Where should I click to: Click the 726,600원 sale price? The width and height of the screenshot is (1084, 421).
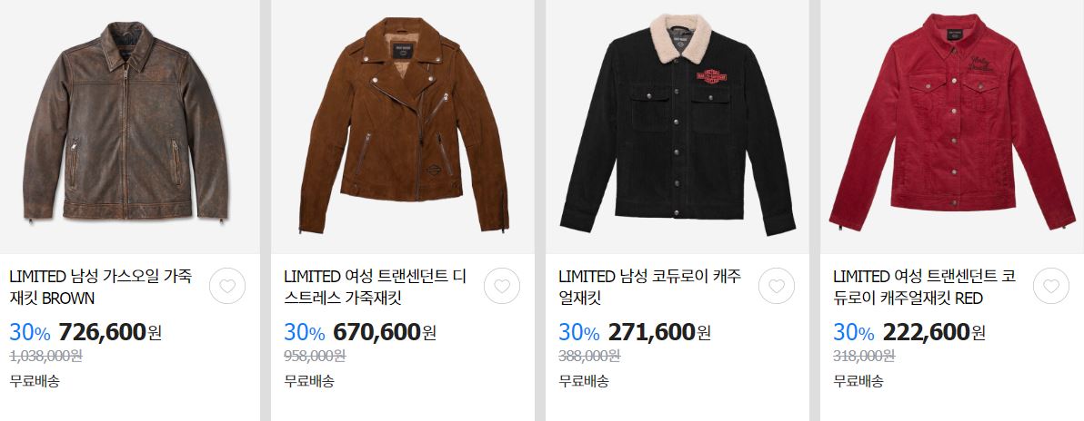pyautogui.click(x=111, y=332)
